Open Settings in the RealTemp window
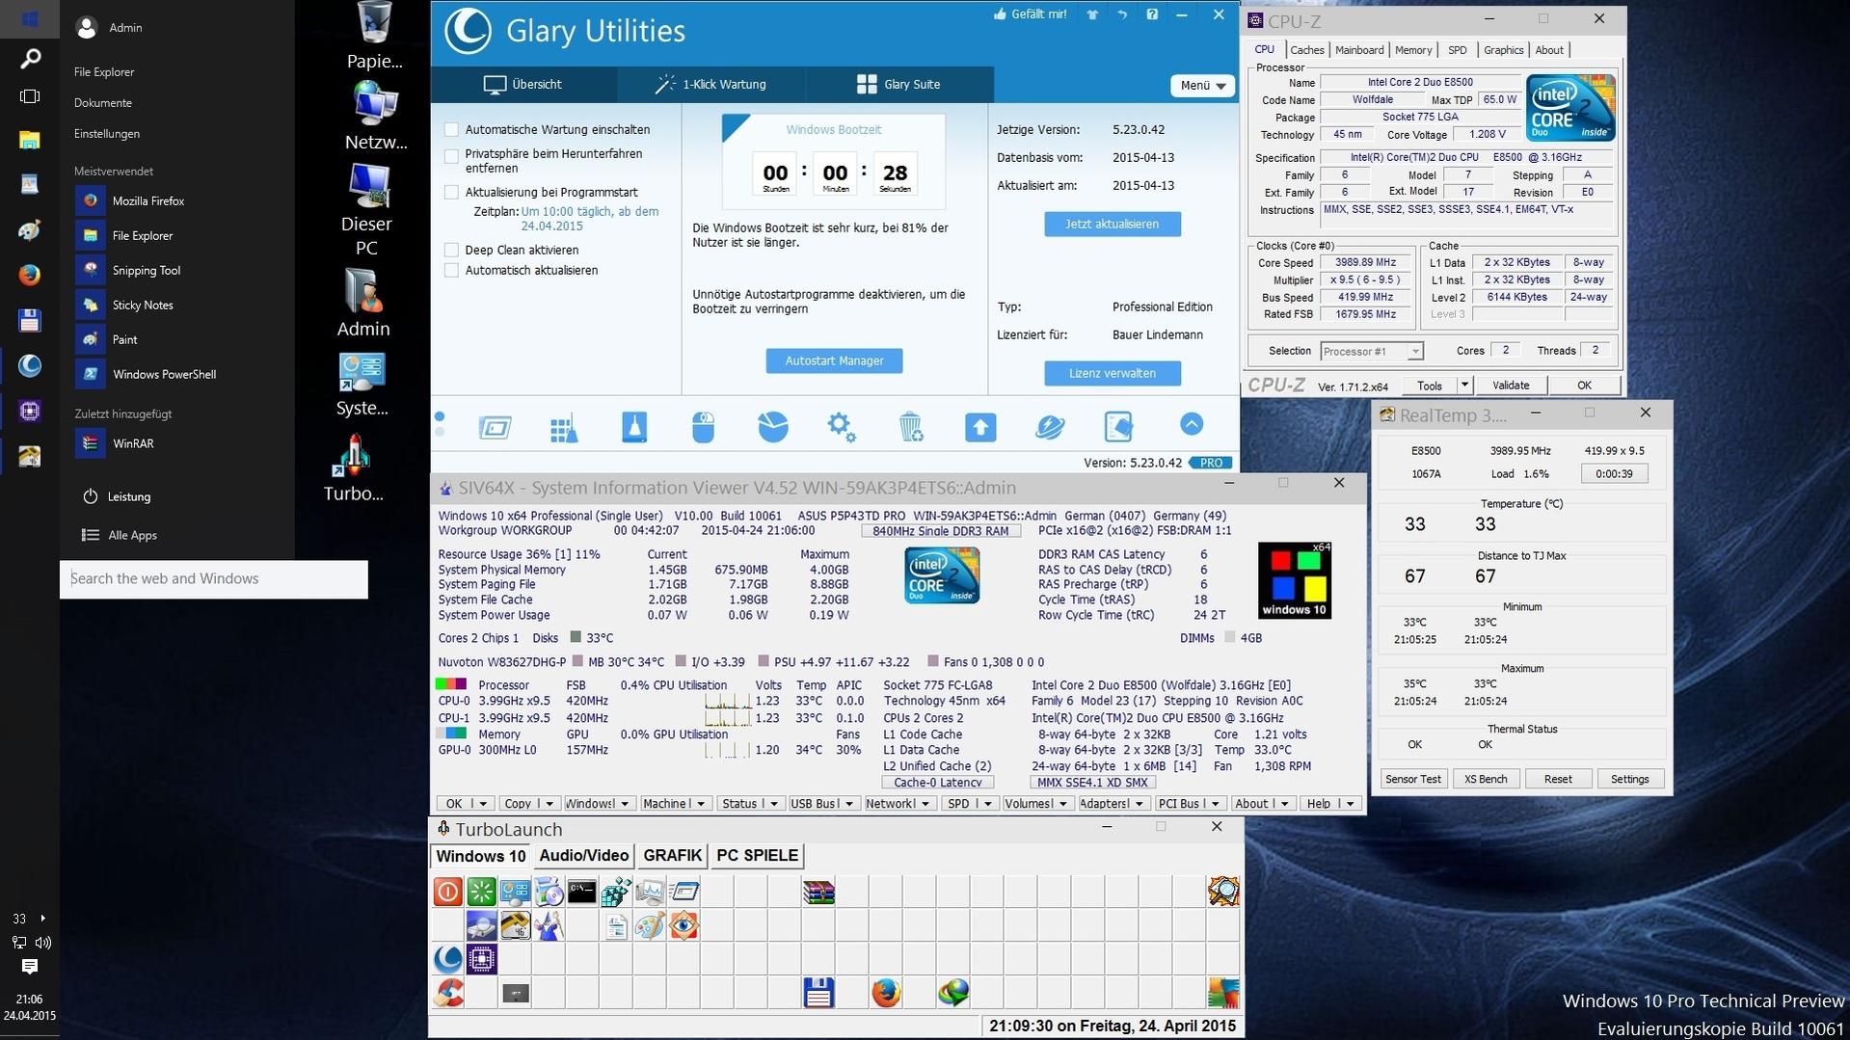The height and width of the screenshot is (1040, 1850). point(1629,779)
